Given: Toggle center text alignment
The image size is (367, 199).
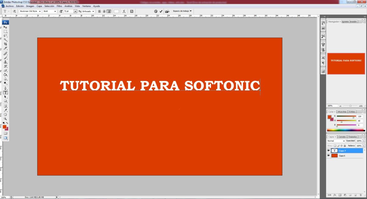Looking at the screenshot, I should pos(104,11).
